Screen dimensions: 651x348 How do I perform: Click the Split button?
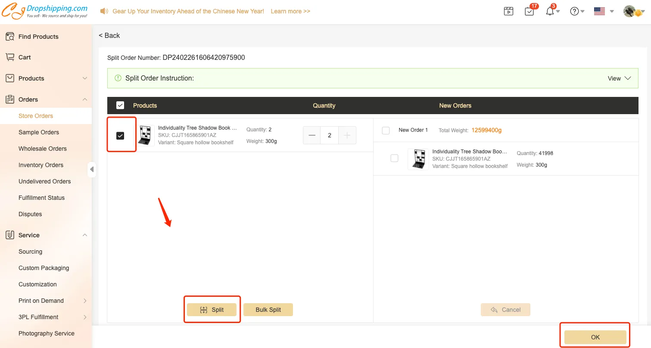pos(212,310)
